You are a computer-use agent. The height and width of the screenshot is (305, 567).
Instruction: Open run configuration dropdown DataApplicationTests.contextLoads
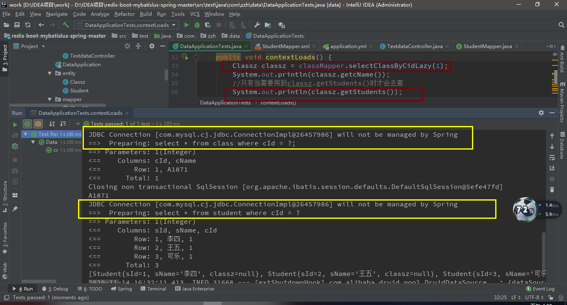pyautogui.click(x=127, y=25)
